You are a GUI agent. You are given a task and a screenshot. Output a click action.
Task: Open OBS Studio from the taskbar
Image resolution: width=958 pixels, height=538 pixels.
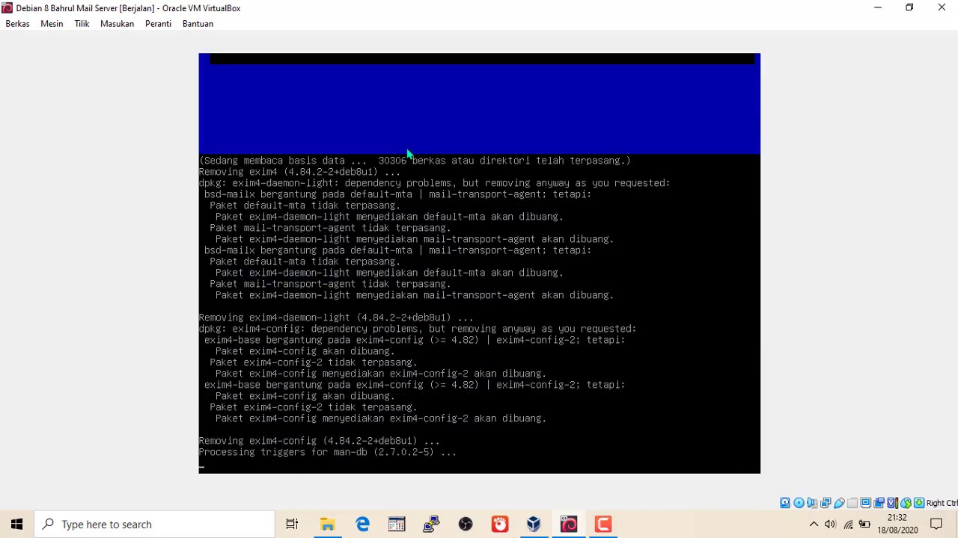pos(466,525)
